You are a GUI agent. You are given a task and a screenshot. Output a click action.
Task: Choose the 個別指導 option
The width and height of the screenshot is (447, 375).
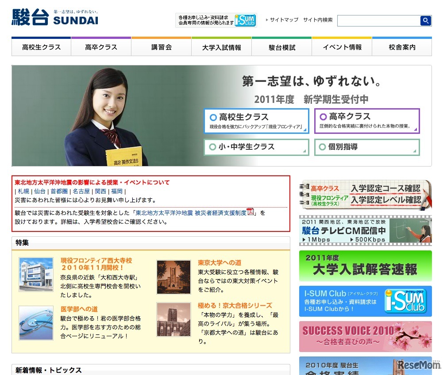pyautogui.click(x=367, y=147)
